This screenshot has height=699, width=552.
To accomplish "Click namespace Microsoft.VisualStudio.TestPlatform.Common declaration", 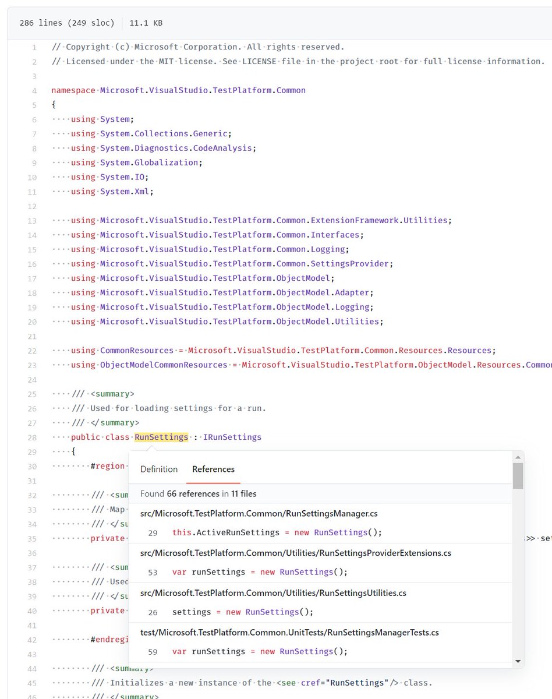I will [178, 90].
